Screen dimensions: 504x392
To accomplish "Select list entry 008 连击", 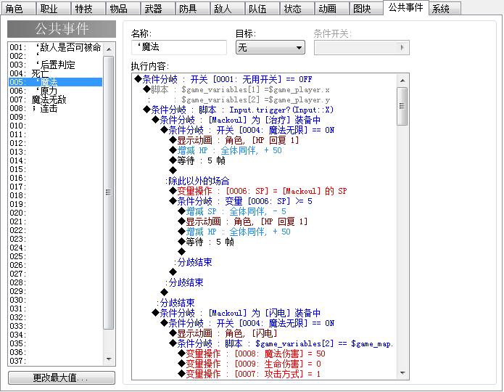I will (55, 108).
